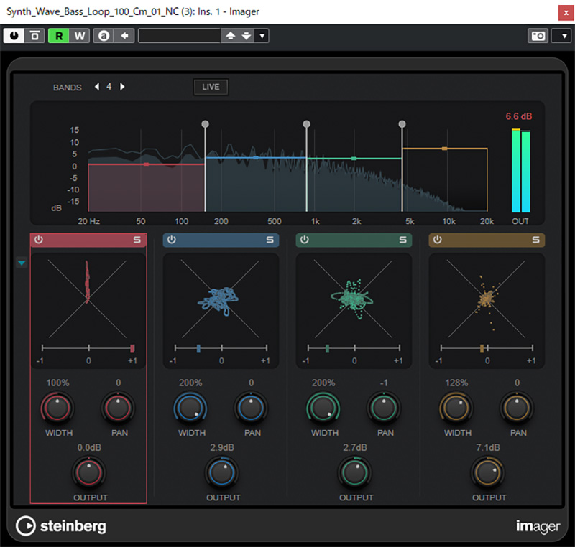This screenshot has height=547, width=575.
Task: Collapse the band section with teal triangle
Action: [x=22, y=263]
